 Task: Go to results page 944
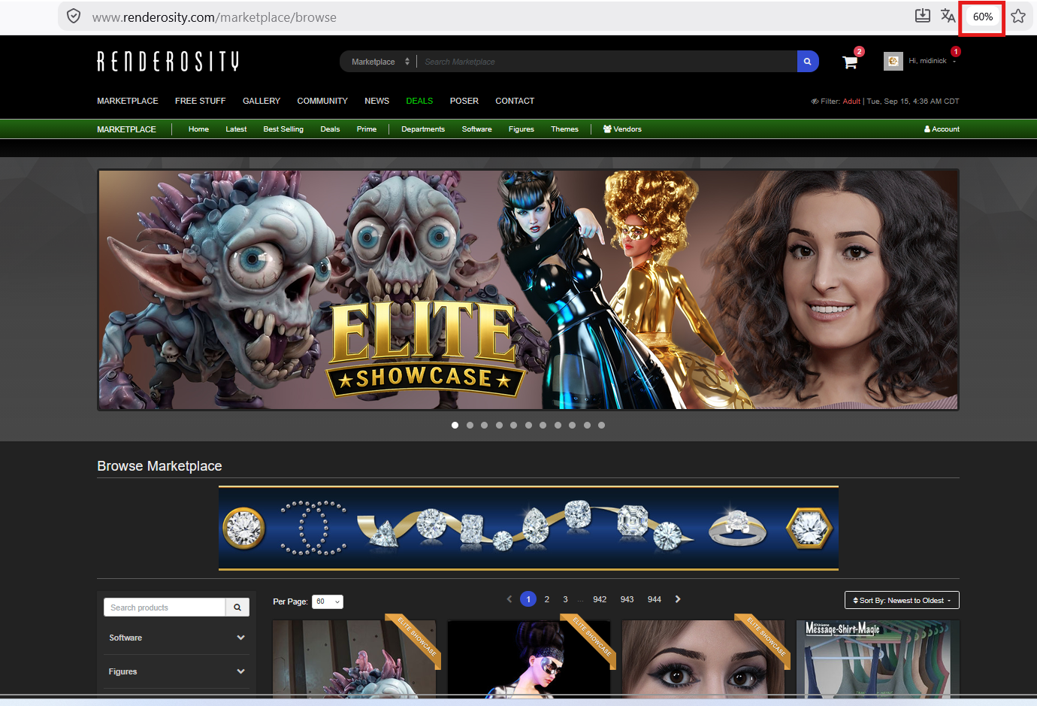click(x=655, y=599)
